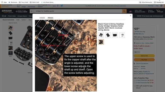Image resolution: width=165 pixels, height=92 pixels.
Task: Expand Guitars submenu
Action: click(24, 20)
